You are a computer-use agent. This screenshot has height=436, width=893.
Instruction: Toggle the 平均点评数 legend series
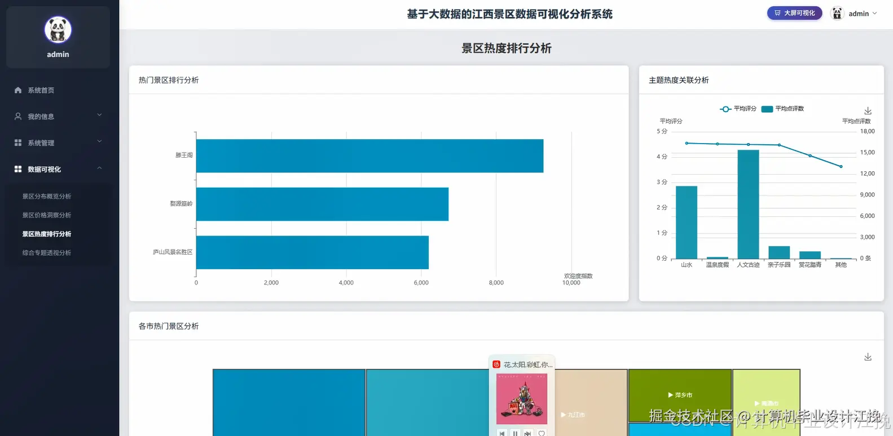782,109
